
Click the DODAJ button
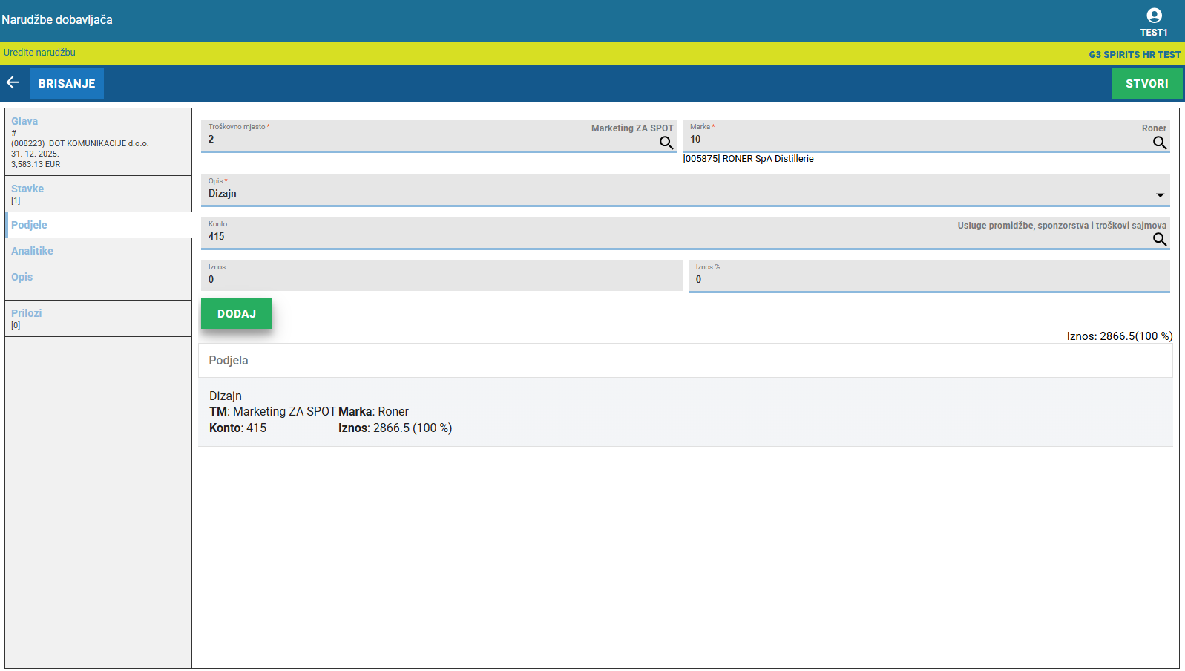[236, 313]
